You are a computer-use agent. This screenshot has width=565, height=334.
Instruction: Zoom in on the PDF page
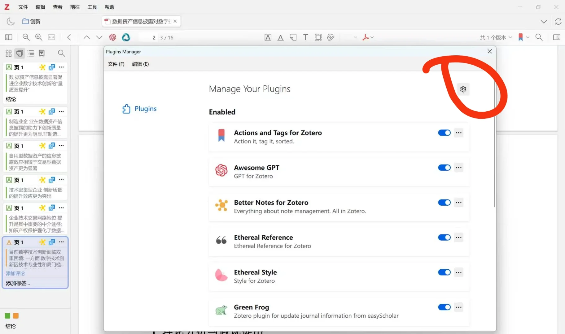[x=39, y=37]
